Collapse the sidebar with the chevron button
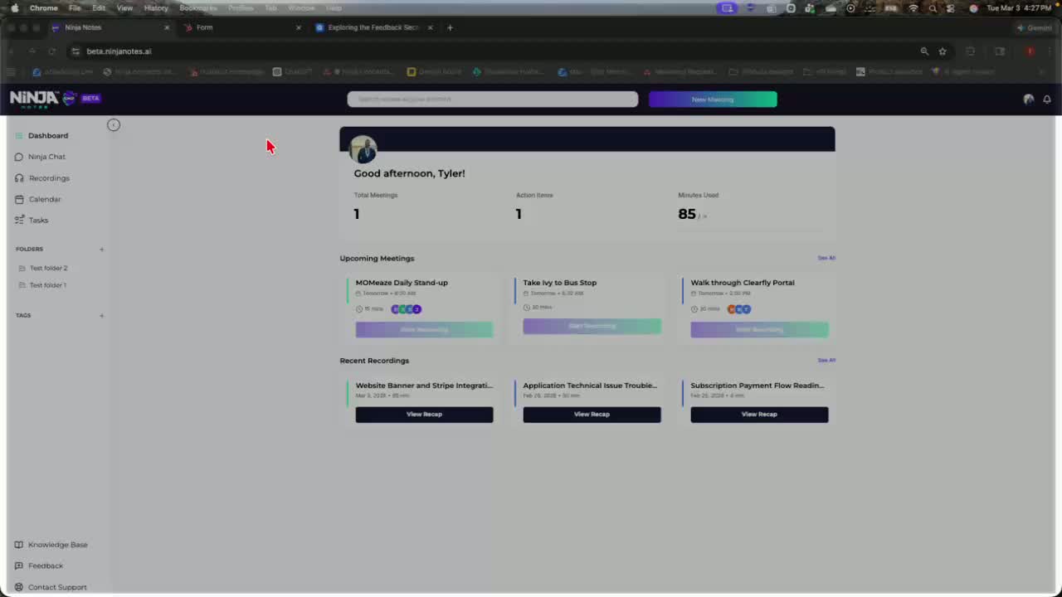The image size is (1062, 597). point(114,125)
